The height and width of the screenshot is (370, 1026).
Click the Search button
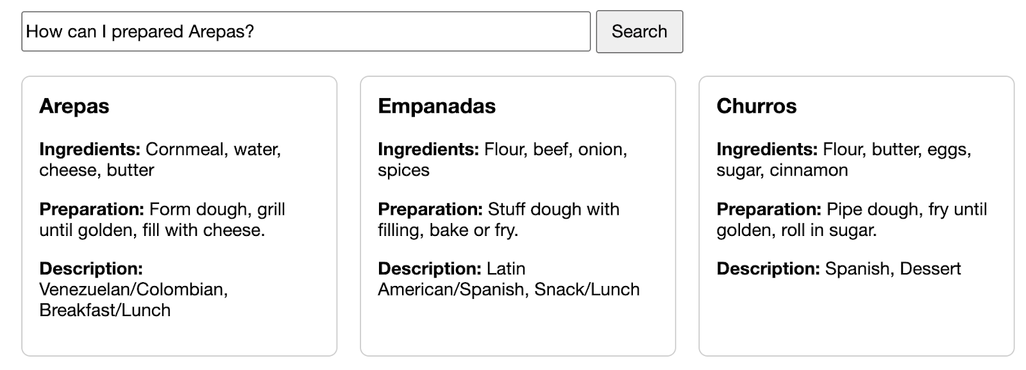(x=639, y=31)
